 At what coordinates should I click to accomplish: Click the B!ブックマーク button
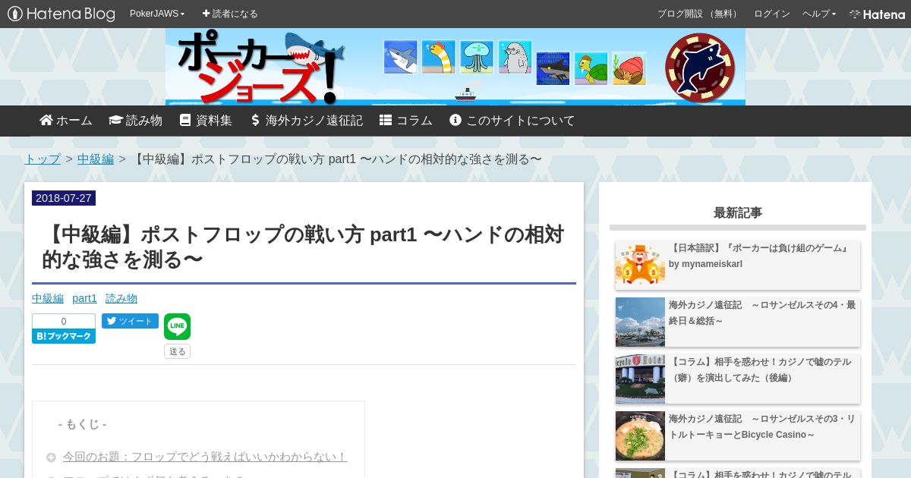[x=64, y=336]
